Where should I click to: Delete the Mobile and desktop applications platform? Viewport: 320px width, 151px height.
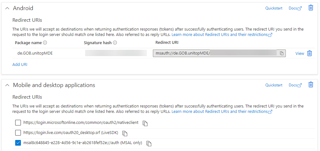tap(311, 85)
